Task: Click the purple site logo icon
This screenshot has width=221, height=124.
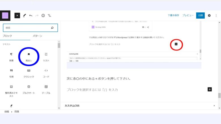Action: tap(5, 16)
